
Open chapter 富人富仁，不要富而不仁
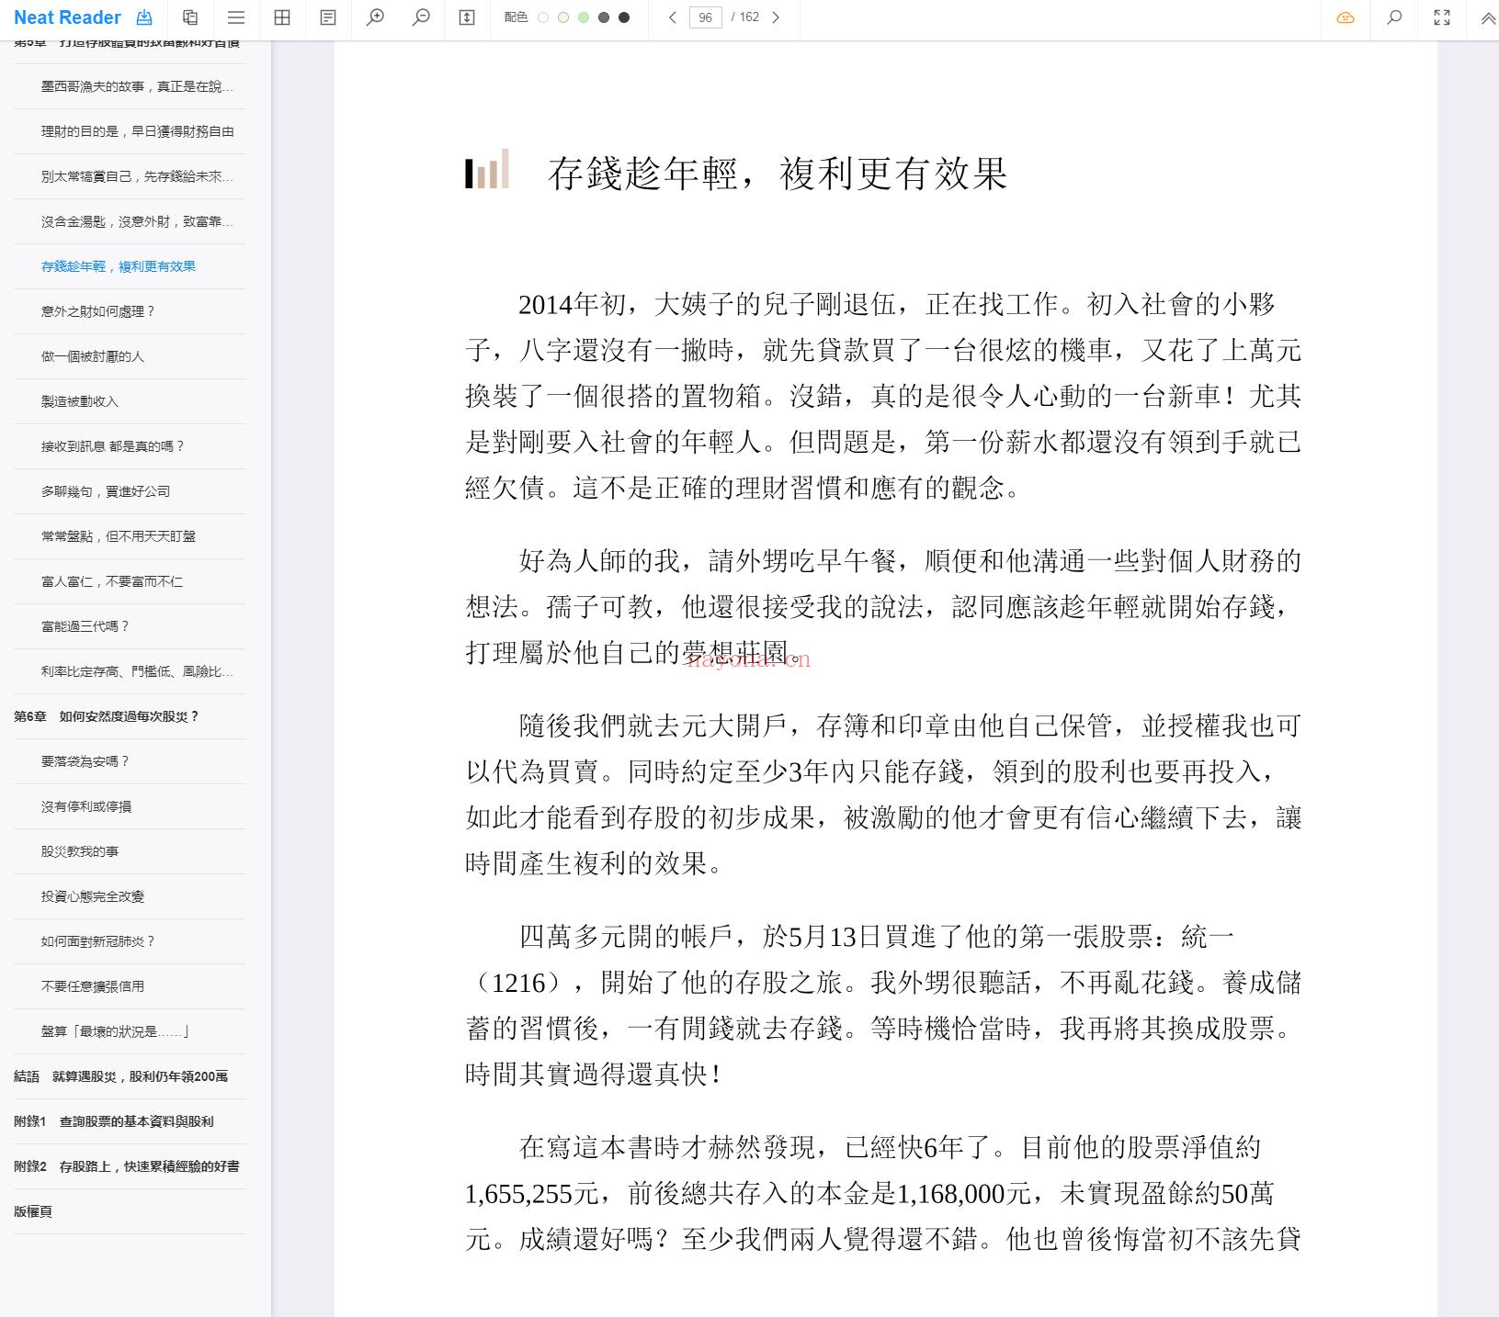click(x=112, y=581)
